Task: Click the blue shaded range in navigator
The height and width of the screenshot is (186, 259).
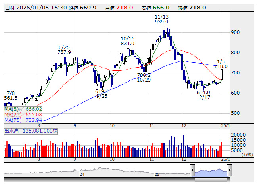Action: [211, 173]
